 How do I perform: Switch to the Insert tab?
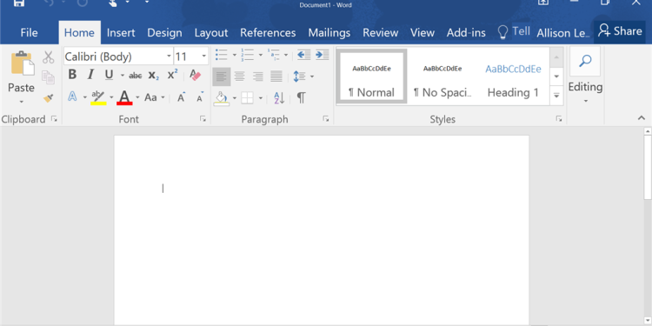tap(121, 33)
